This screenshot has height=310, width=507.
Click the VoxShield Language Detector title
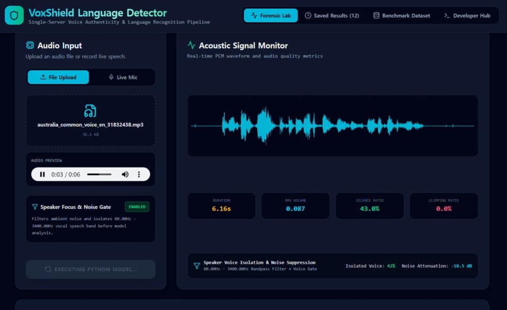(x=97, y=13)
